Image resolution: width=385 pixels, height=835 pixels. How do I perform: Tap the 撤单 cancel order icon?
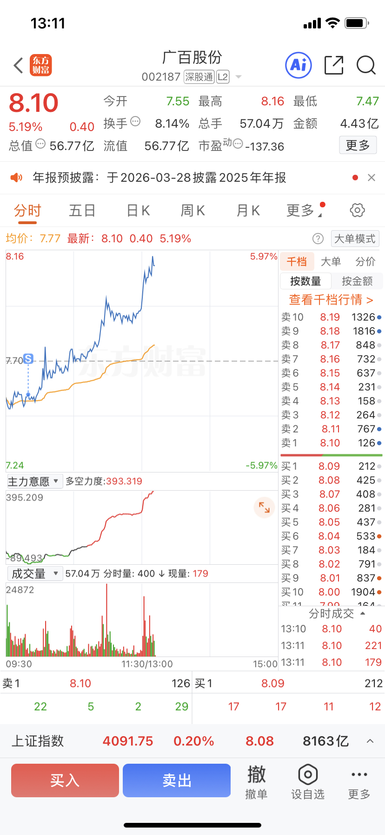coord(256,781)
